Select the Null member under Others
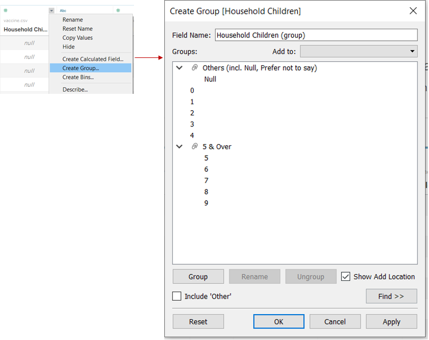429x340 pixels. 210,79
